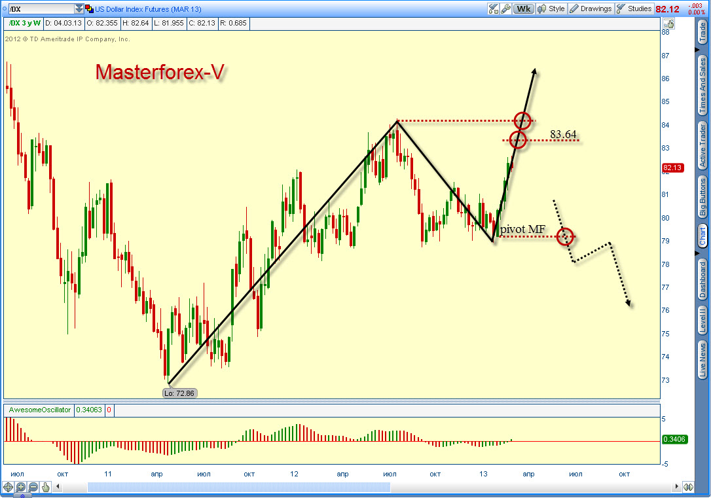The image size is (711, 498).
Task: Click the close price C: 82.13
Action: coord(202,23)
